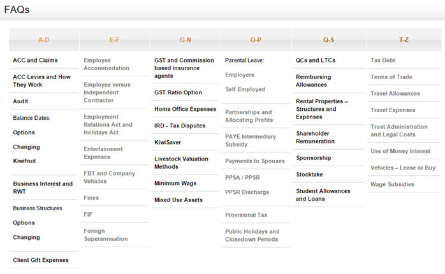Select the E-F column header tab
Screen dimensions: 445x274
pos(114,40)
